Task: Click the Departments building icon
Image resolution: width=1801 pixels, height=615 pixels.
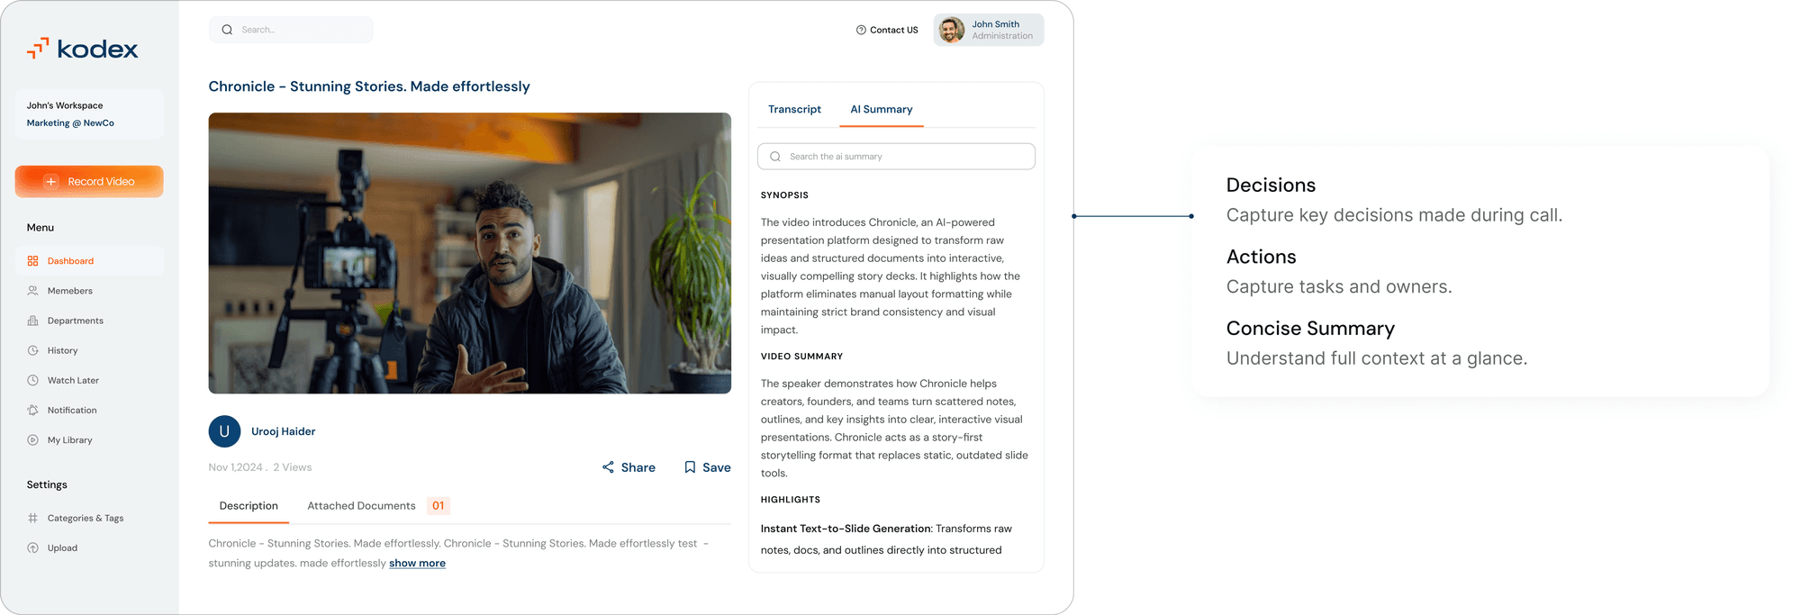Action: tap(32, 321)
